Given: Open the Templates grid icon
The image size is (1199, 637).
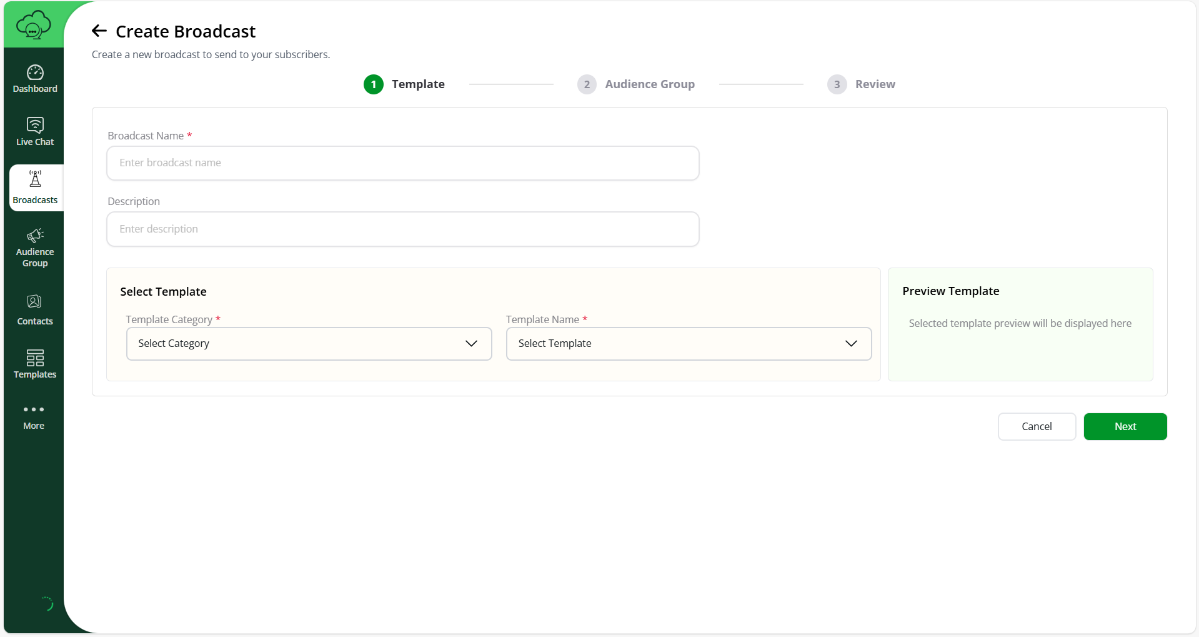Looking at the screenshot, I should [x=35, y=358].
